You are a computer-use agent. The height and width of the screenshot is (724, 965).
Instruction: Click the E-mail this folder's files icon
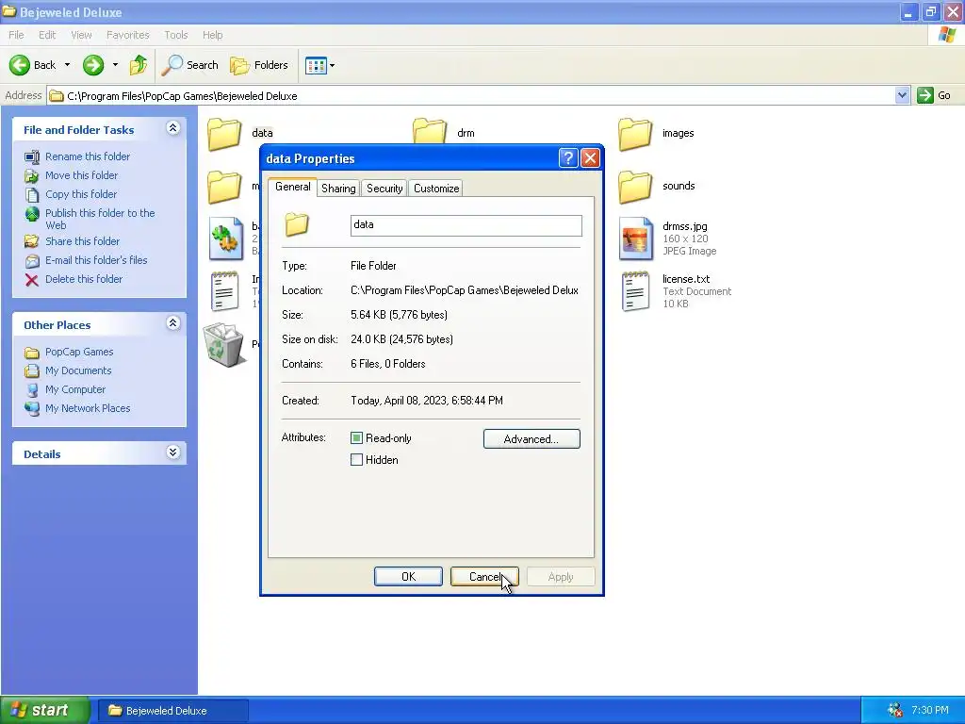[32, 261]
